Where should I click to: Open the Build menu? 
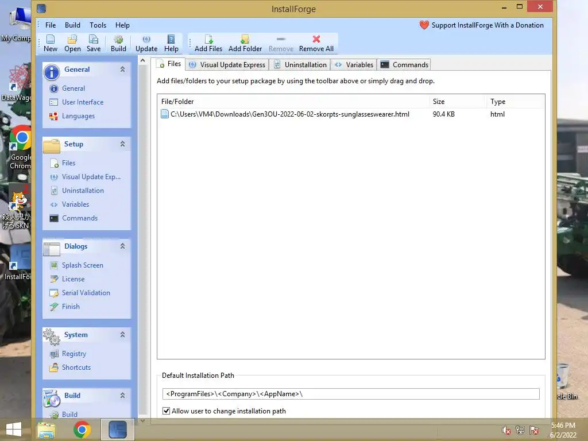tap(72, 25)
